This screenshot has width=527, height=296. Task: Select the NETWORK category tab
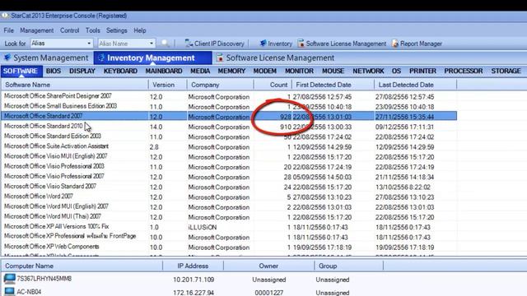click(368, 72)
